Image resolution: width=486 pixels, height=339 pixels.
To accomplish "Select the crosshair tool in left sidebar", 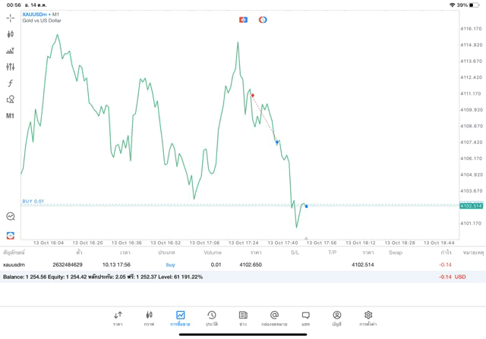I will point(10,17).
